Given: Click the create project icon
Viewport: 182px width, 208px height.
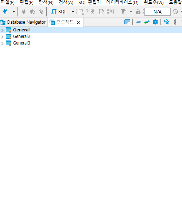Looking at the screenshot, I should click(127, 22).
